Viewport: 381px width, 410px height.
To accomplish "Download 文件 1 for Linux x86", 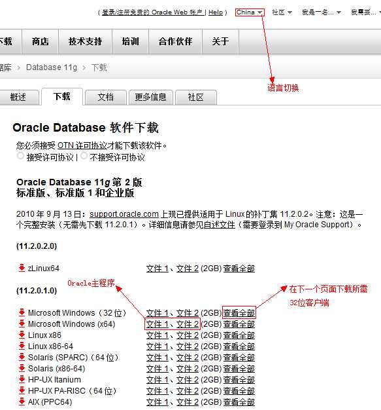I will click(x=157, y=335).
